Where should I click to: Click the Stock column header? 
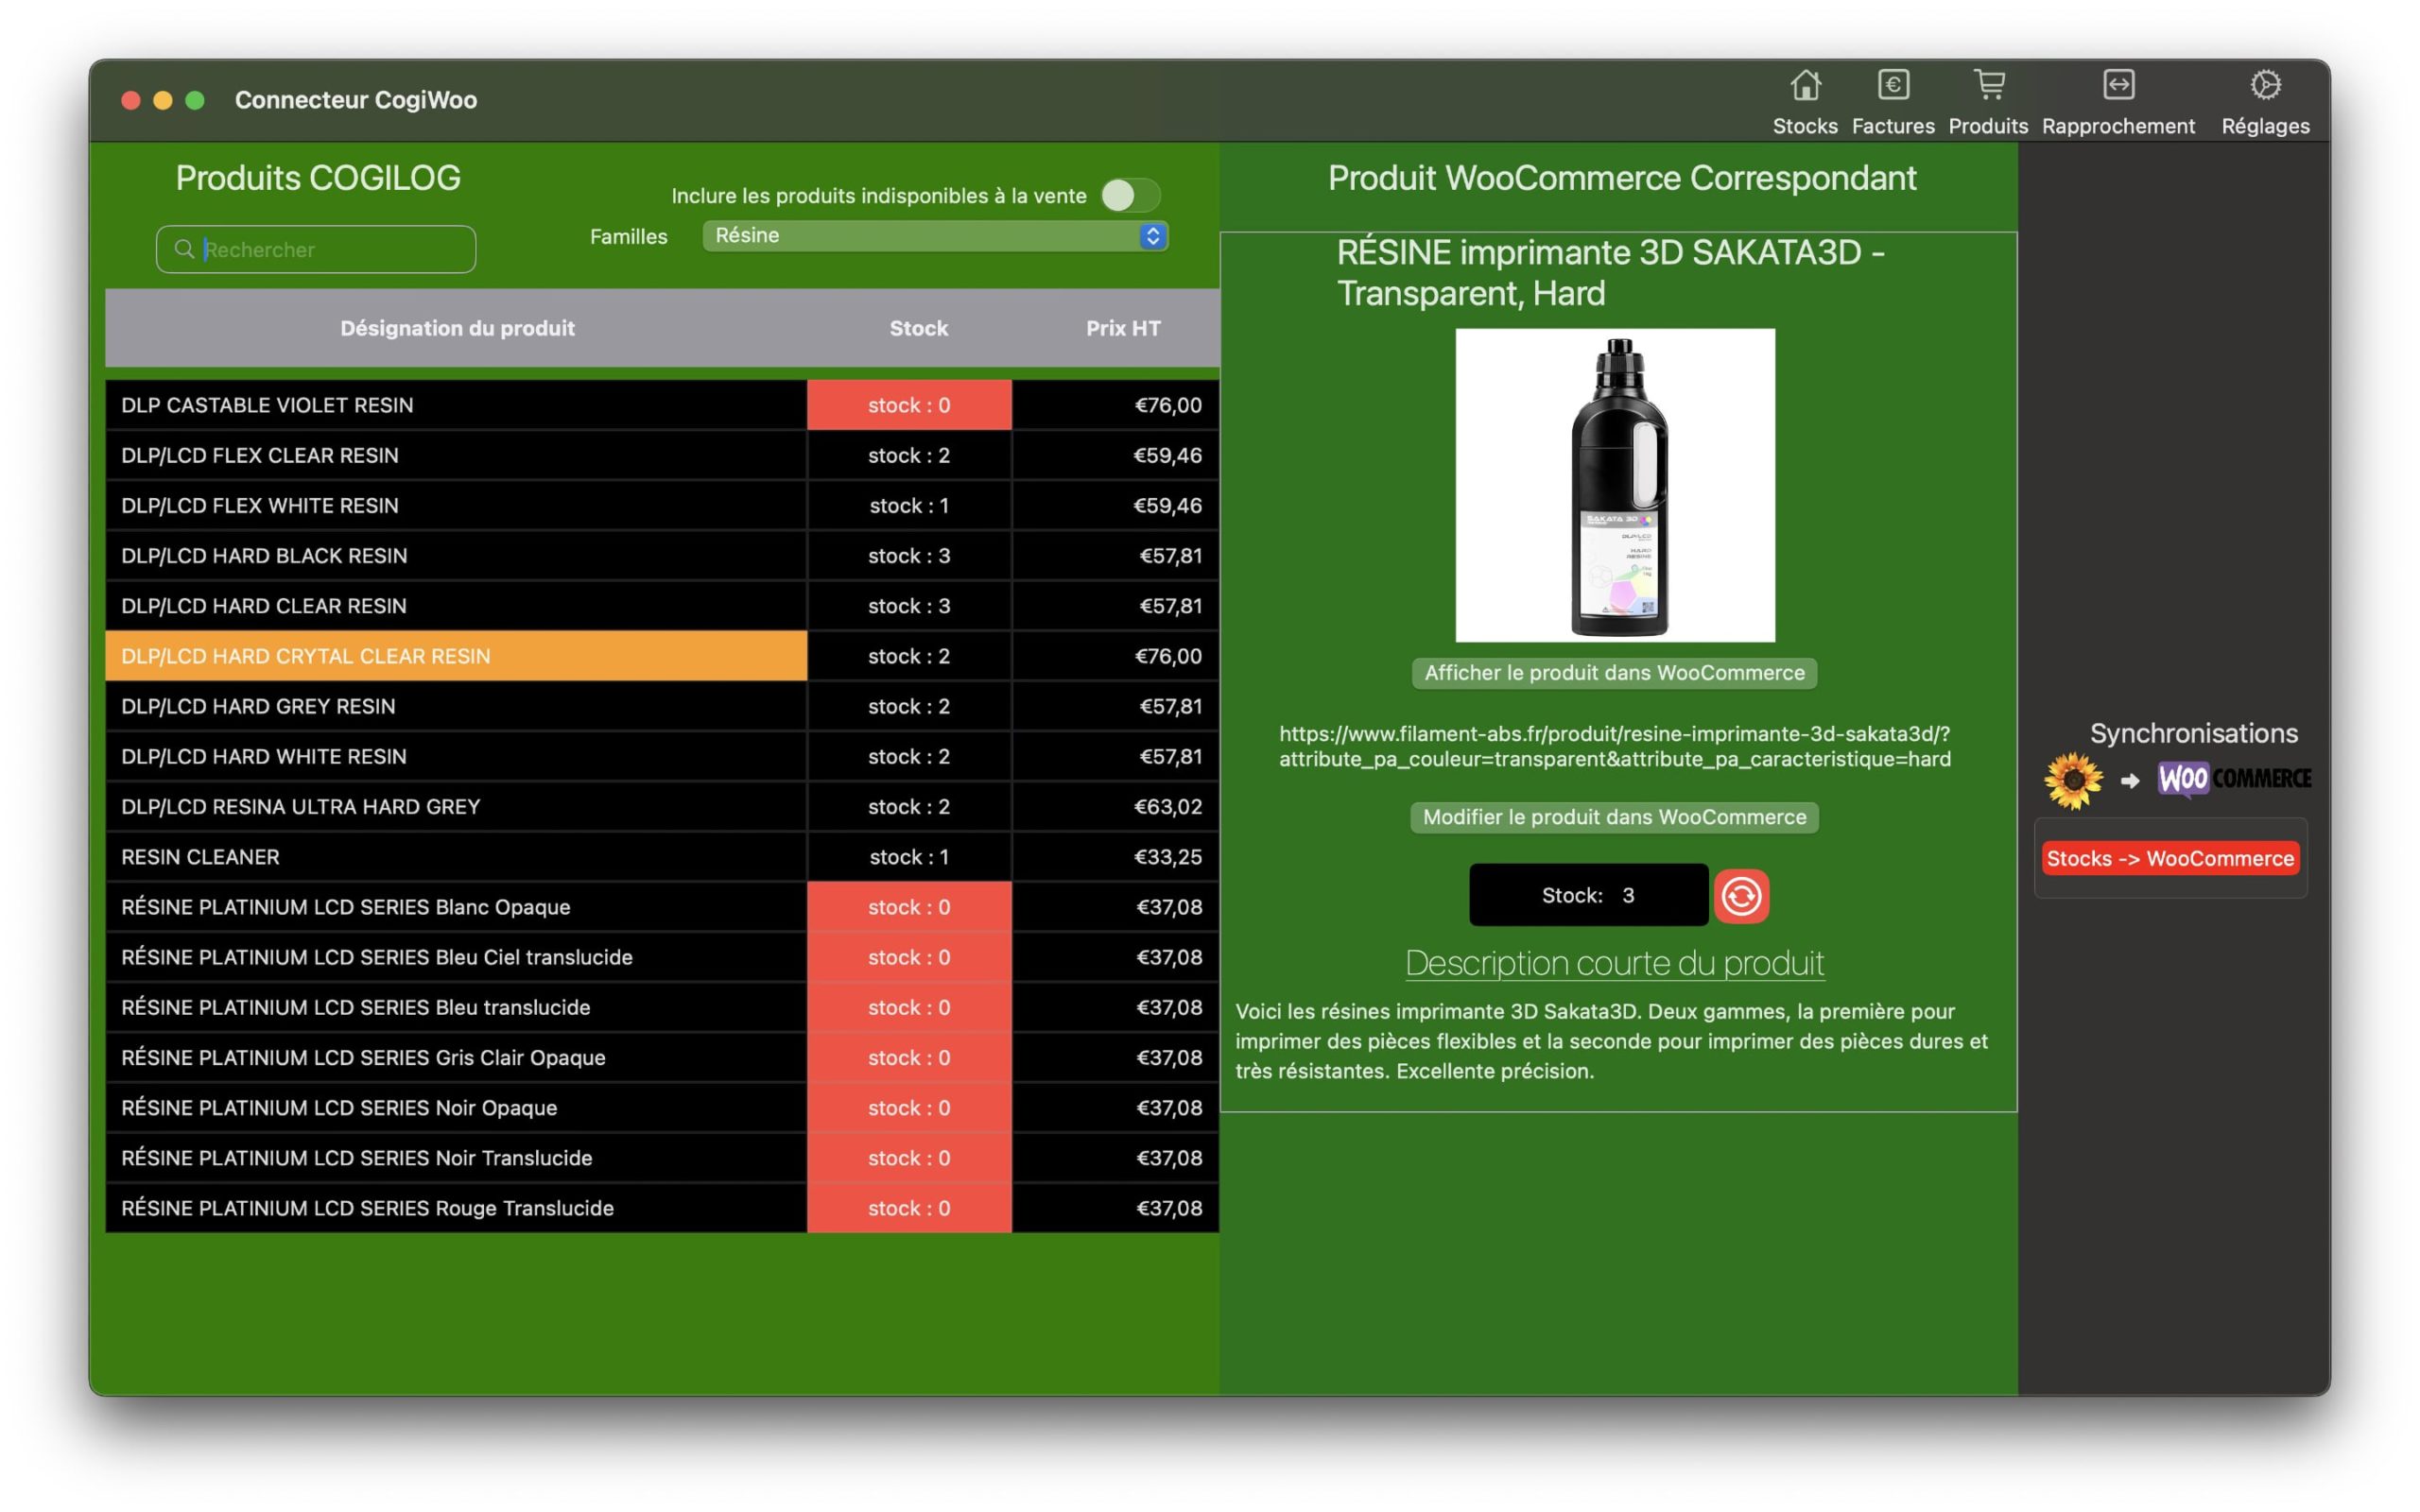pos(918,328)
